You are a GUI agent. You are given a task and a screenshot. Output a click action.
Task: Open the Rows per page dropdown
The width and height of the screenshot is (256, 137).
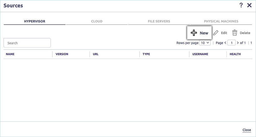click(205, 43)
